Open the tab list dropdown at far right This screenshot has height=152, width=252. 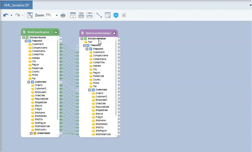pyautogui.click(x=250, y=5)
